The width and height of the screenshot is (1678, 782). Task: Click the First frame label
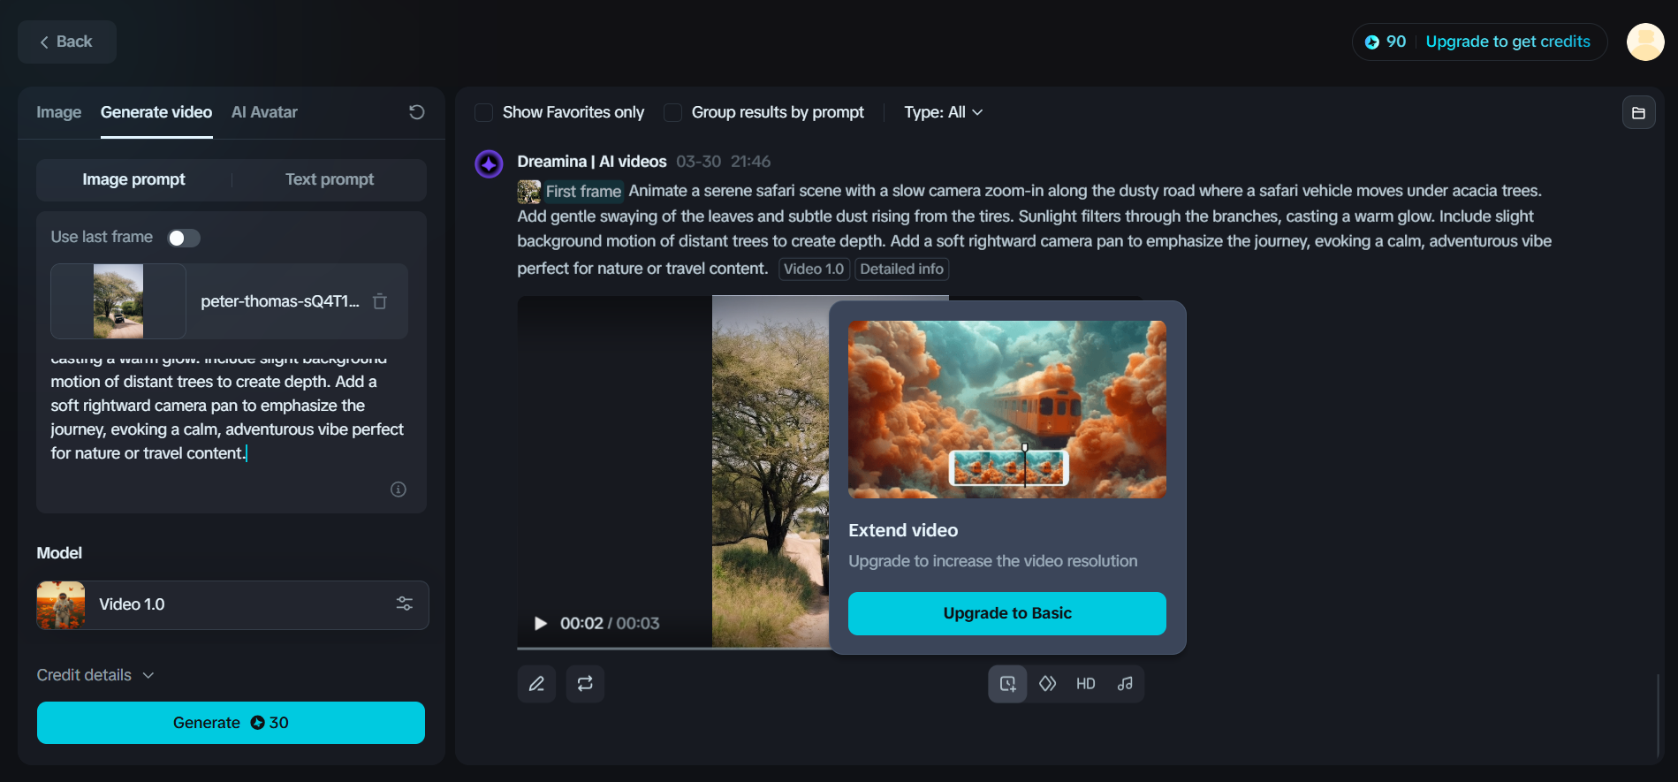pyautogui.click(x=583, y=192)
